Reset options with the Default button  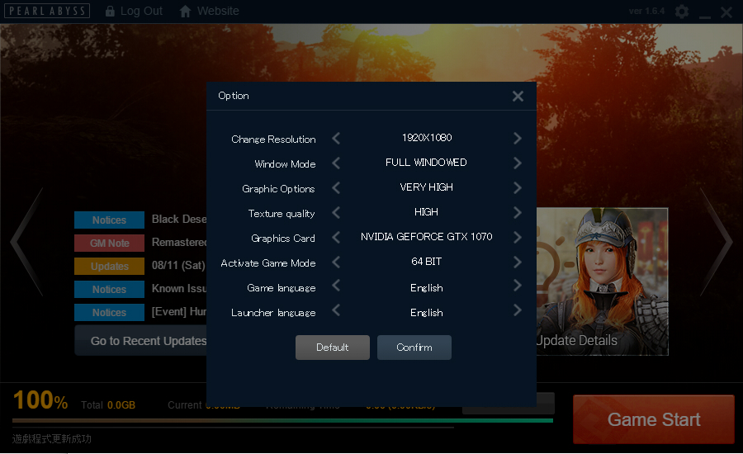click(x=332, y=348)
